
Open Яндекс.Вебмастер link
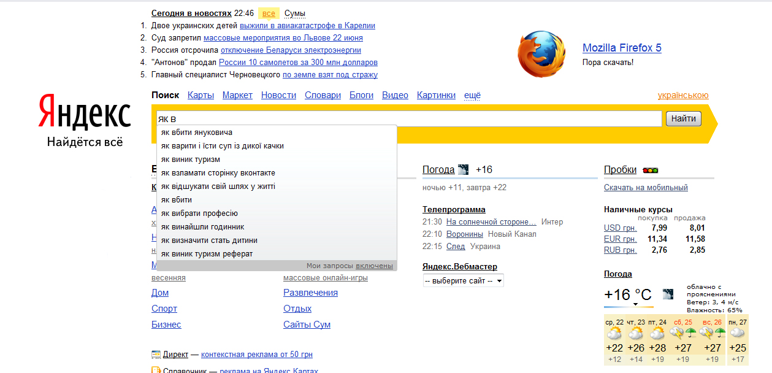pyautogui.click(x=460, y=267)
